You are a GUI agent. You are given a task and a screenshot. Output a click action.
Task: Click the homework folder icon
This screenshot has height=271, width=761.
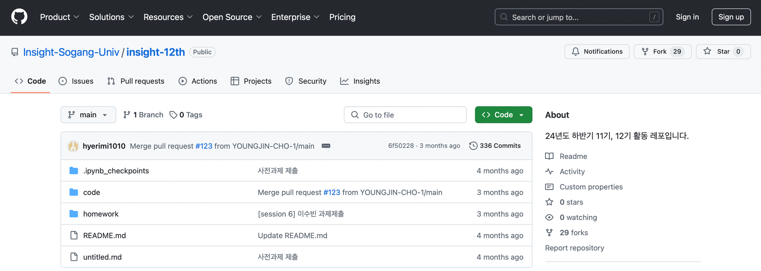[74, 214]
